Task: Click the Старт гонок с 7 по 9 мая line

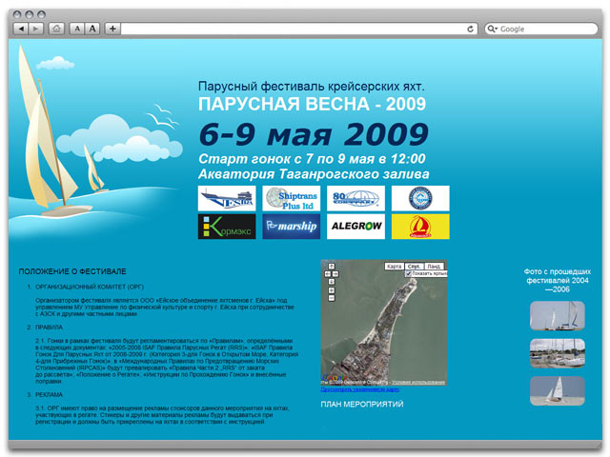Action: 312,159
